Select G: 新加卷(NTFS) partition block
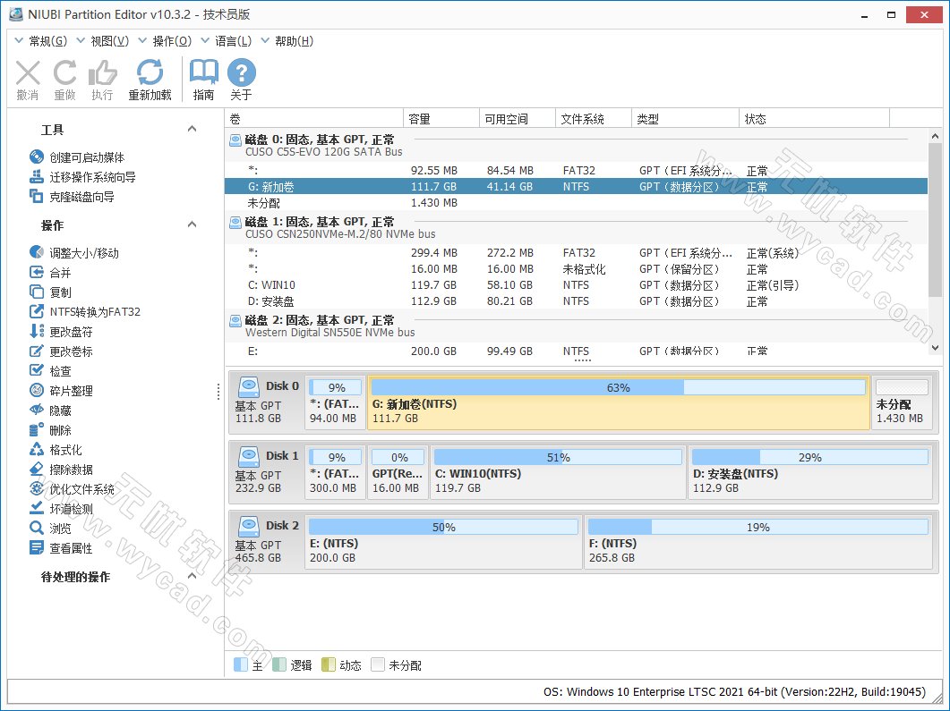The width and height of the screenshot is (950, 711). click(619, 402)
